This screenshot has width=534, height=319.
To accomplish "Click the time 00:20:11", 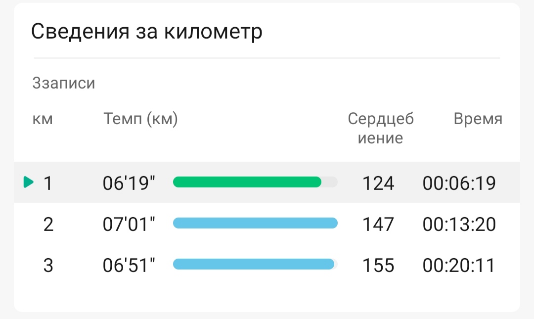I will (459, 266).
